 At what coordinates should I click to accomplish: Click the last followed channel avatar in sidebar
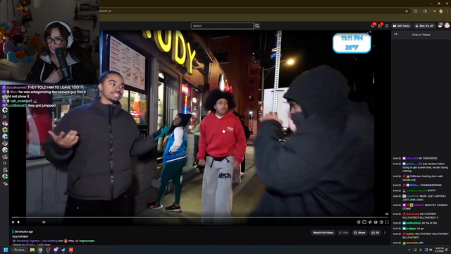coord(5,183)
